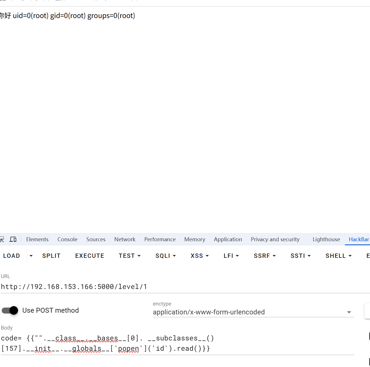
Task: Toggle the device toolbar icon
Action: [13, 239]
